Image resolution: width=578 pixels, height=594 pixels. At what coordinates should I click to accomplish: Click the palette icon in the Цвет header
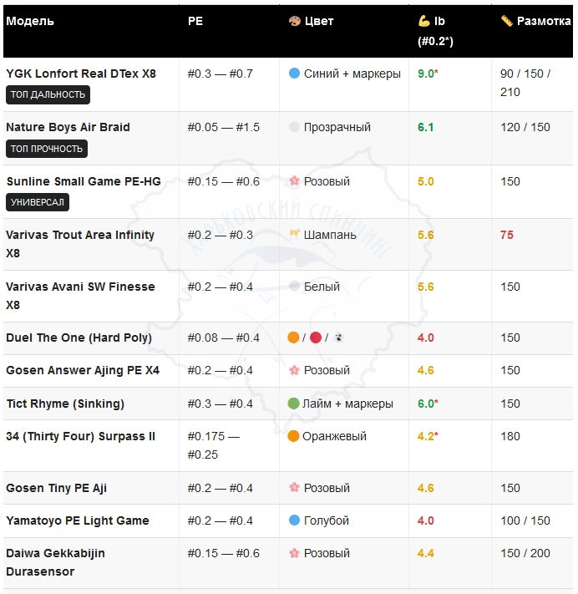click(x=294, y=21)
